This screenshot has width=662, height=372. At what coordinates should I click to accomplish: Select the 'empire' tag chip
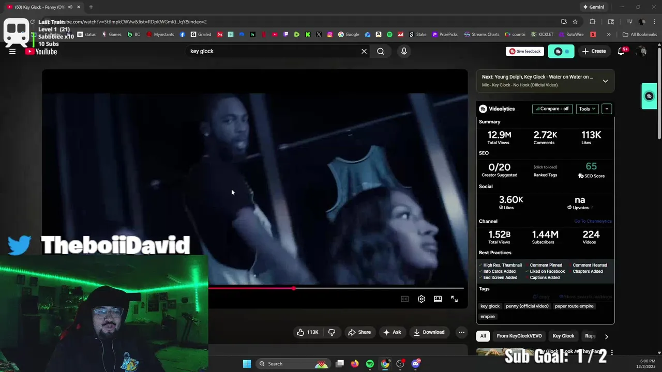click(488, 317)
